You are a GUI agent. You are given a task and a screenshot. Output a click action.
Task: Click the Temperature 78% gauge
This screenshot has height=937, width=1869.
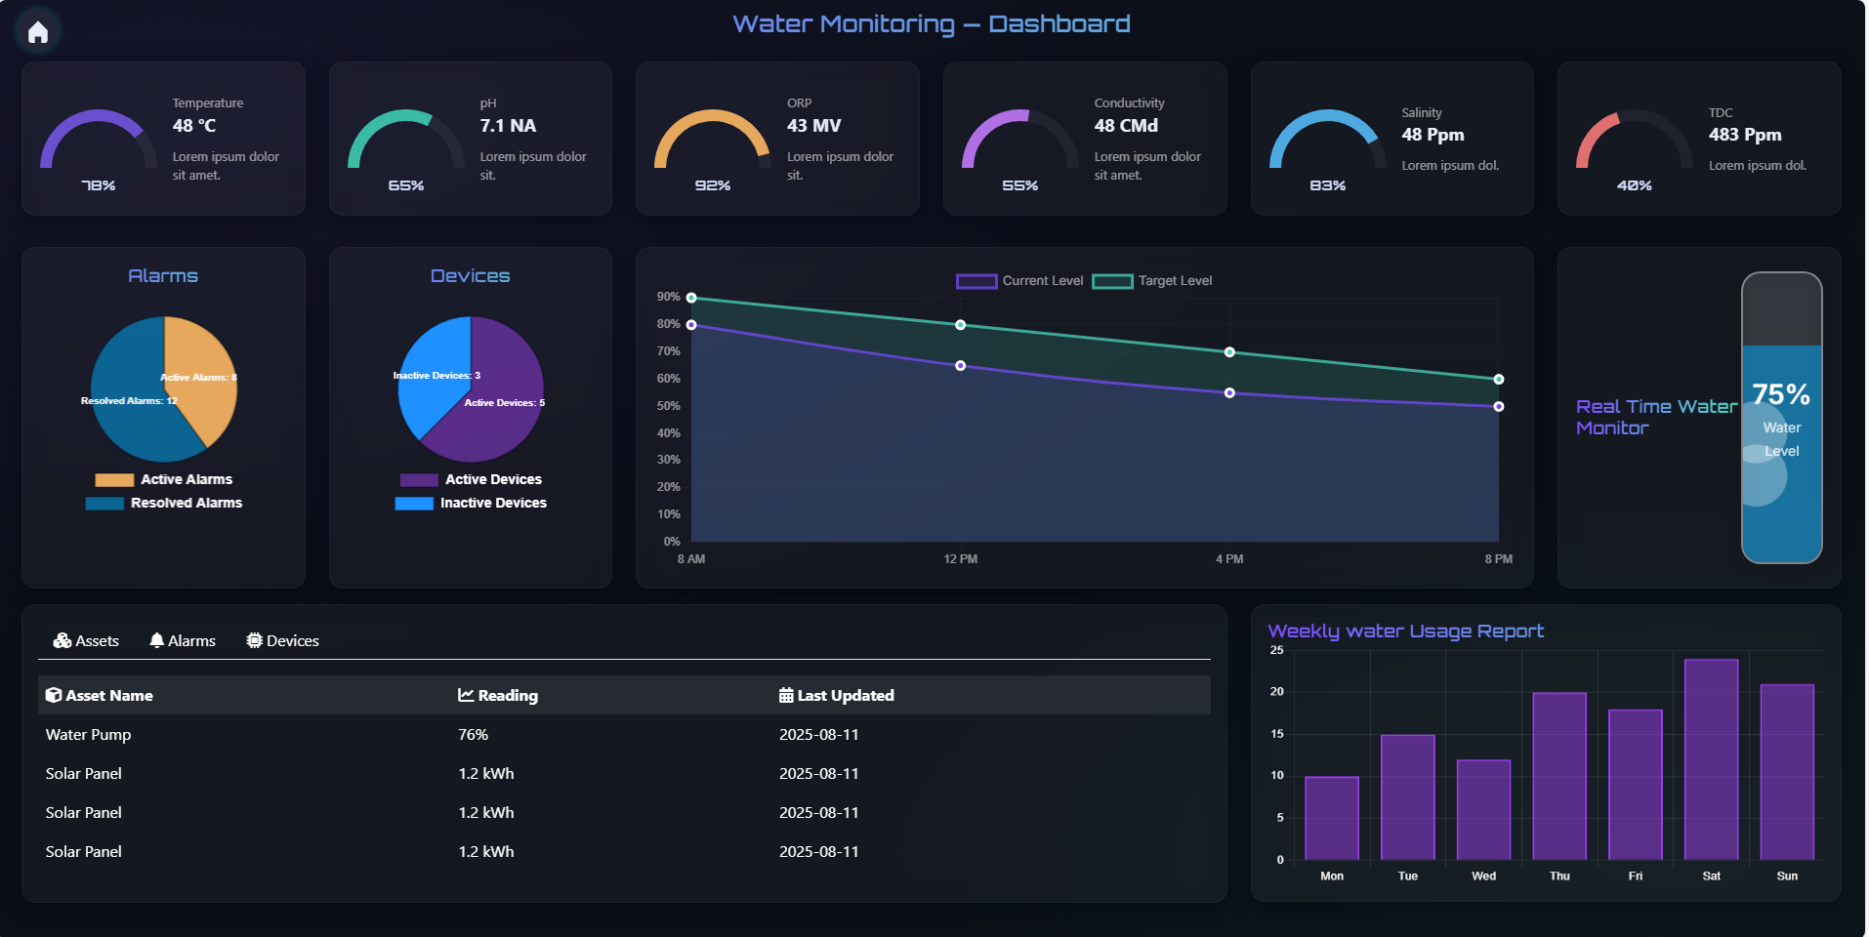[99, 146]
